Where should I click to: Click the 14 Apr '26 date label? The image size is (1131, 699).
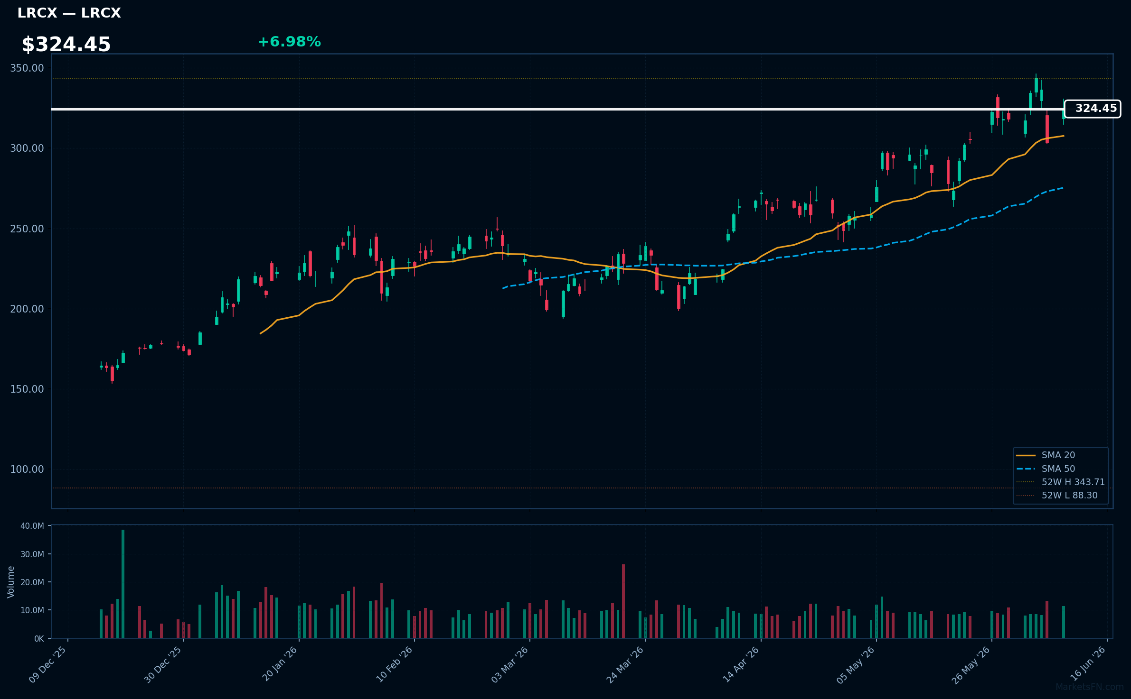click(x=741, y=665)
